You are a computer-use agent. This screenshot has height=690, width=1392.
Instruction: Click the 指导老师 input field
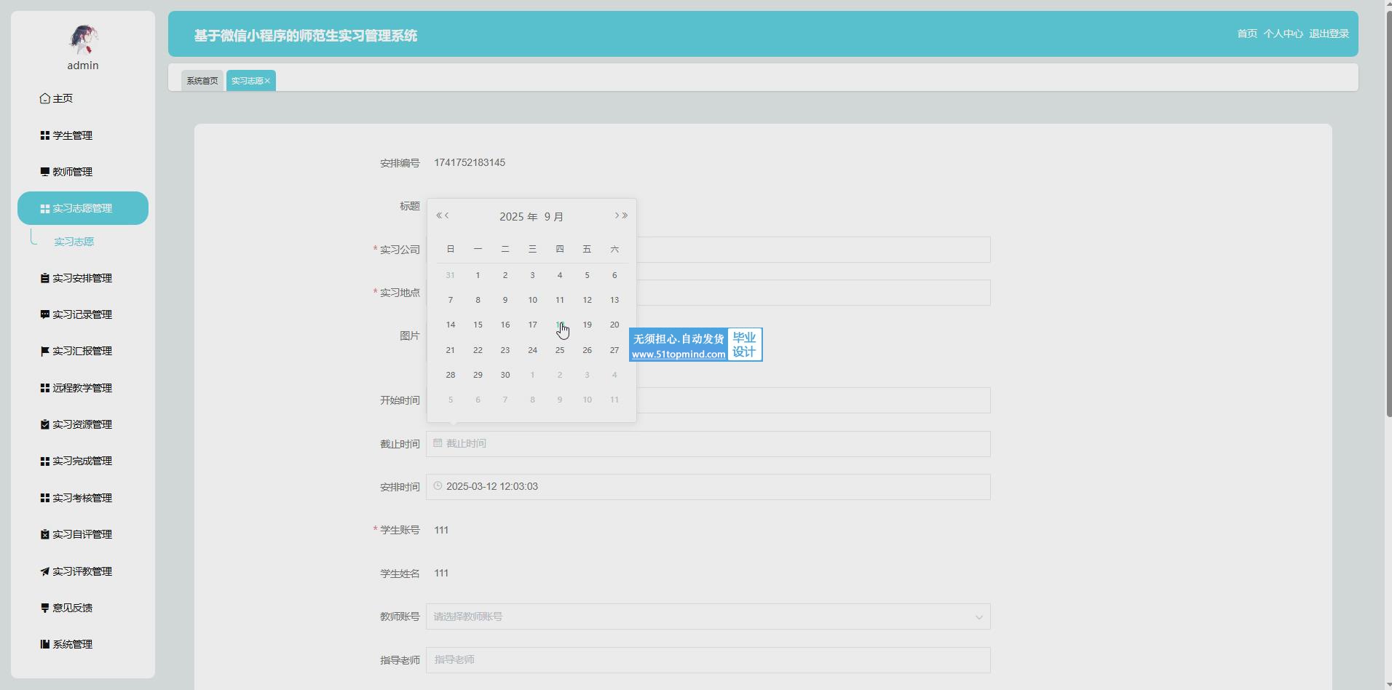[708, 660]
